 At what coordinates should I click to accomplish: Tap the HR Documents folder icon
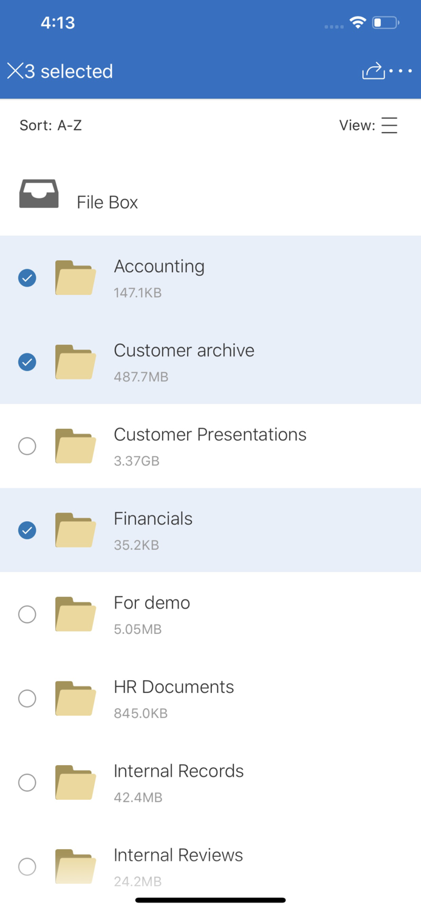(x=75, y=698)
